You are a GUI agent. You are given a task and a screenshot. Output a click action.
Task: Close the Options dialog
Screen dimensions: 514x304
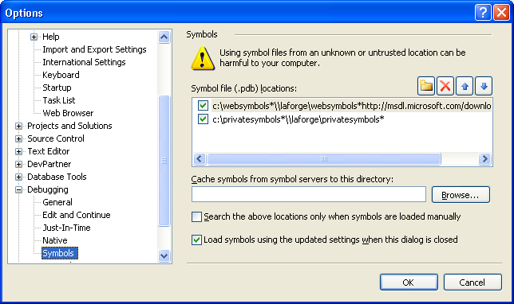[x=501, y=13]
